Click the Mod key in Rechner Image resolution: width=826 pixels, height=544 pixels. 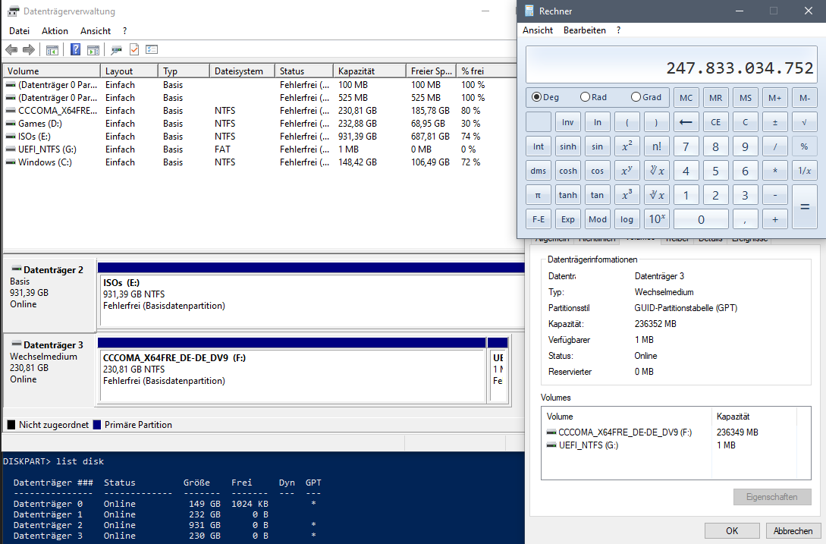598,219
